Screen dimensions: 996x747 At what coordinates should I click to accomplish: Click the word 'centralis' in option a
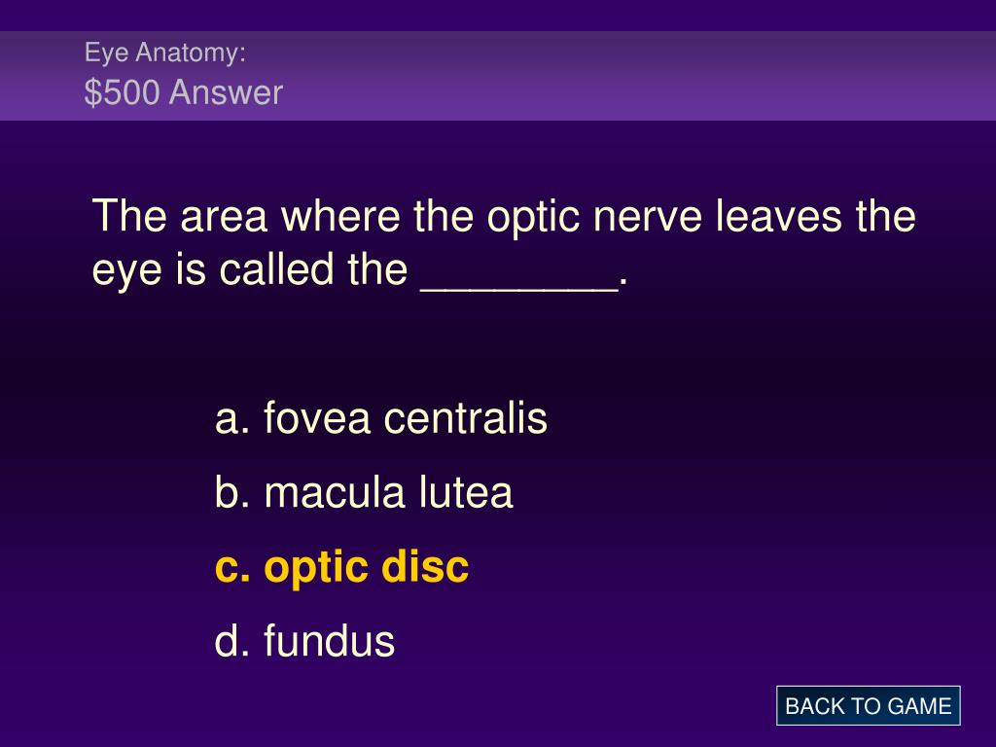[x=466, y=418]
